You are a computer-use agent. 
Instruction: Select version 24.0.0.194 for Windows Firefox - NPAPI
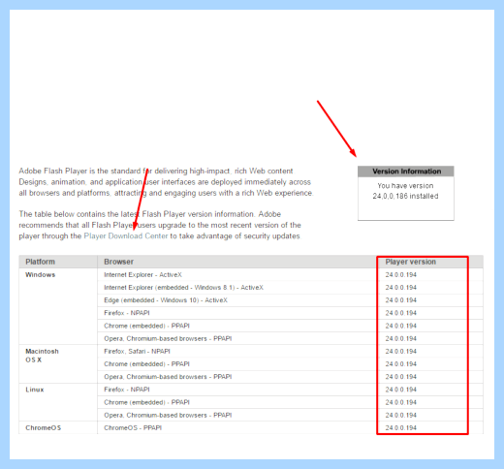pos(401,313)
